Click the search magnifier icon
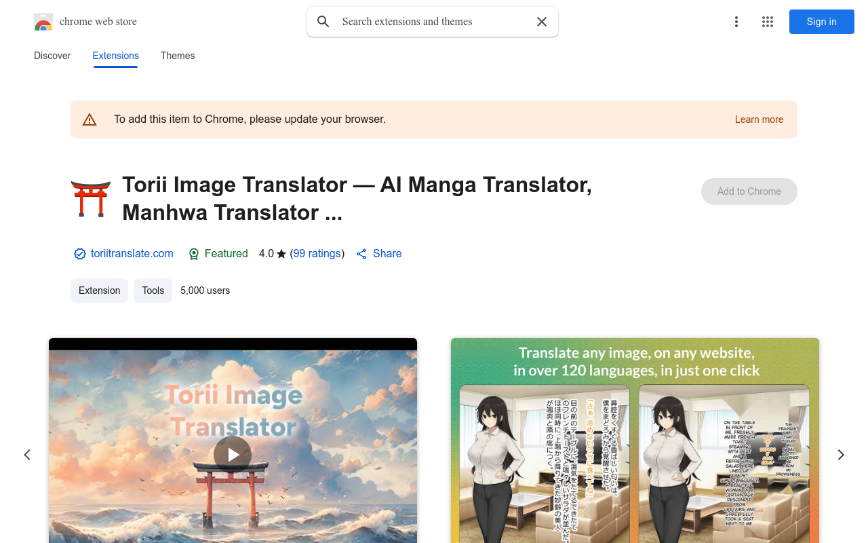Viewport: 868px width, 543px height. [323, 22]
